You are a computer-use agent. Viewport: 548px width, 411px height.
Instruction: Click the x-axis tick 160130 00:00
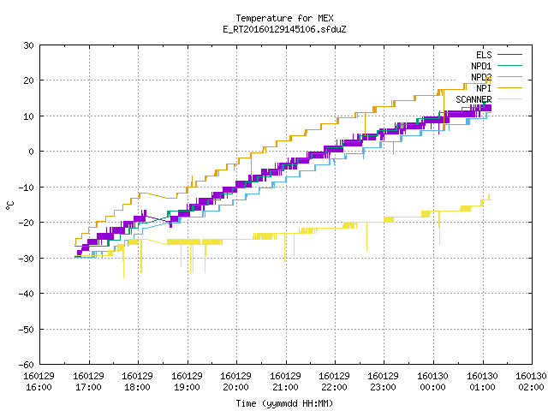(433, 382)
